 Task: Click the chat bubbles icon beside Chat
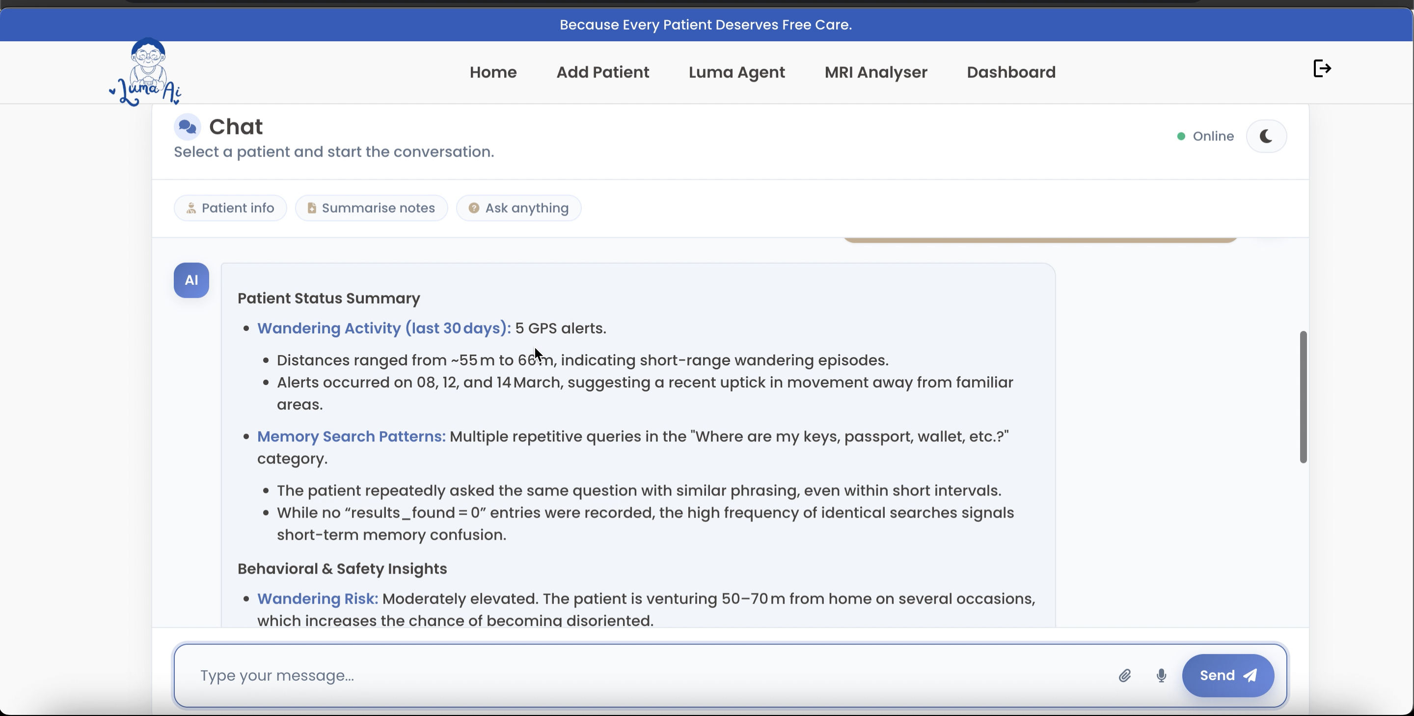187,127
